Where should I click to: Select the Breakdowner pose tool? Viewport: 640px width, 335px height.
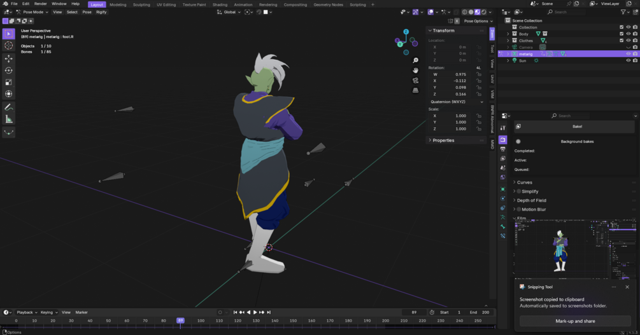point(8,132)
